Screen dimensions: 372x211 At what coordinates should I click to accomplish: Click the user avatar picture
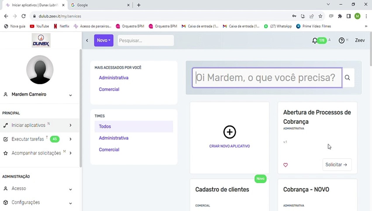click(x=40, y=69)
